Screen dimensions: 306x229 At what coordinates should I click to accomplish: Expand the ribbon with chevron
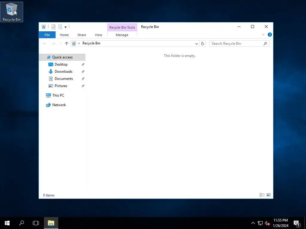click(263, 35)
